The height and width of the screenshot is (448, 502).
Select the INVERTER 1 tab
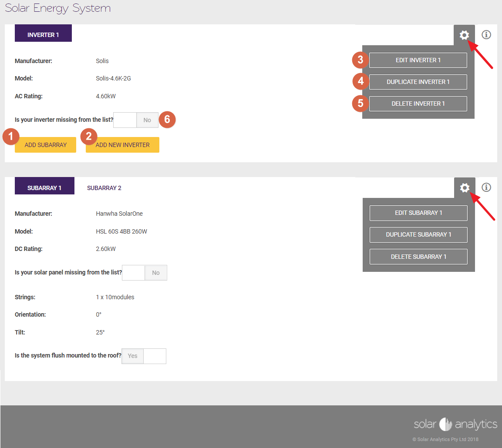coord(43,33)
